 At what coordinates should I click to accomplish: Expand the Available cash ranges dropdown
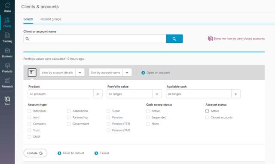[x=203, y=94]
